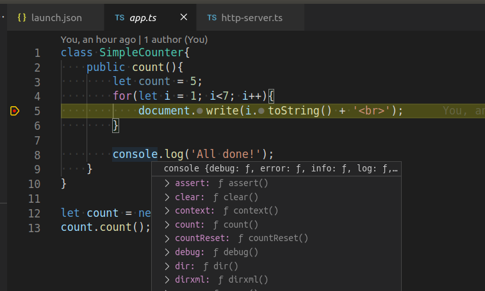Expand the dirxml property in hover

167,279
